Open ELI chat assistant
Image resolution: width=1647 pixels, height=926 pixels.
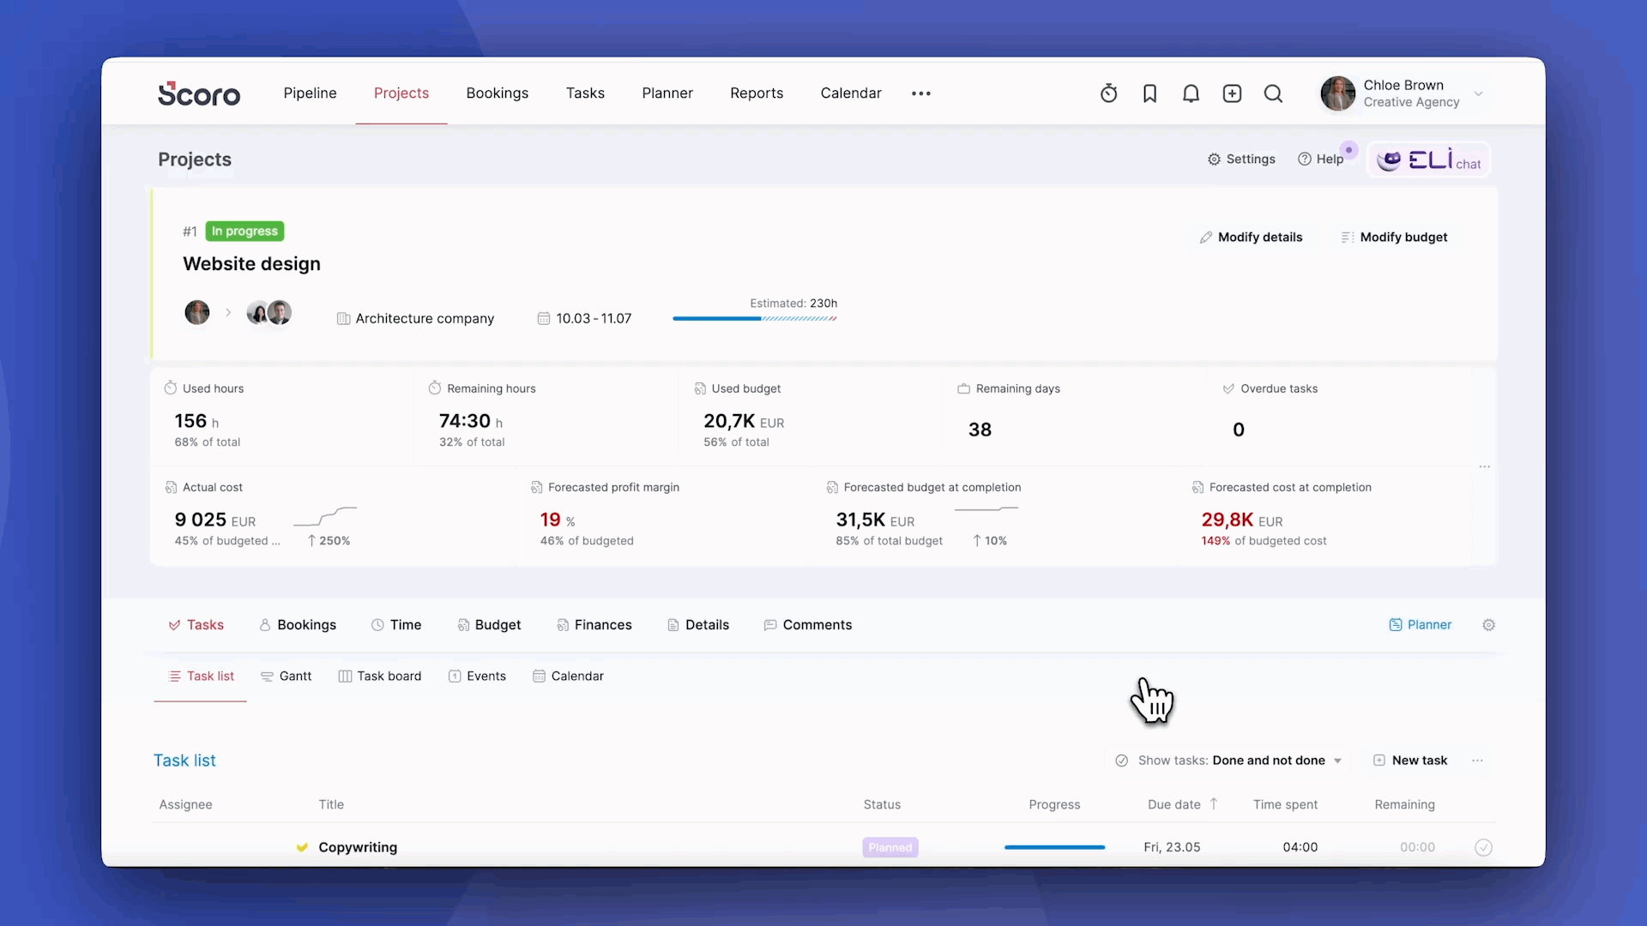point(1428,160)
